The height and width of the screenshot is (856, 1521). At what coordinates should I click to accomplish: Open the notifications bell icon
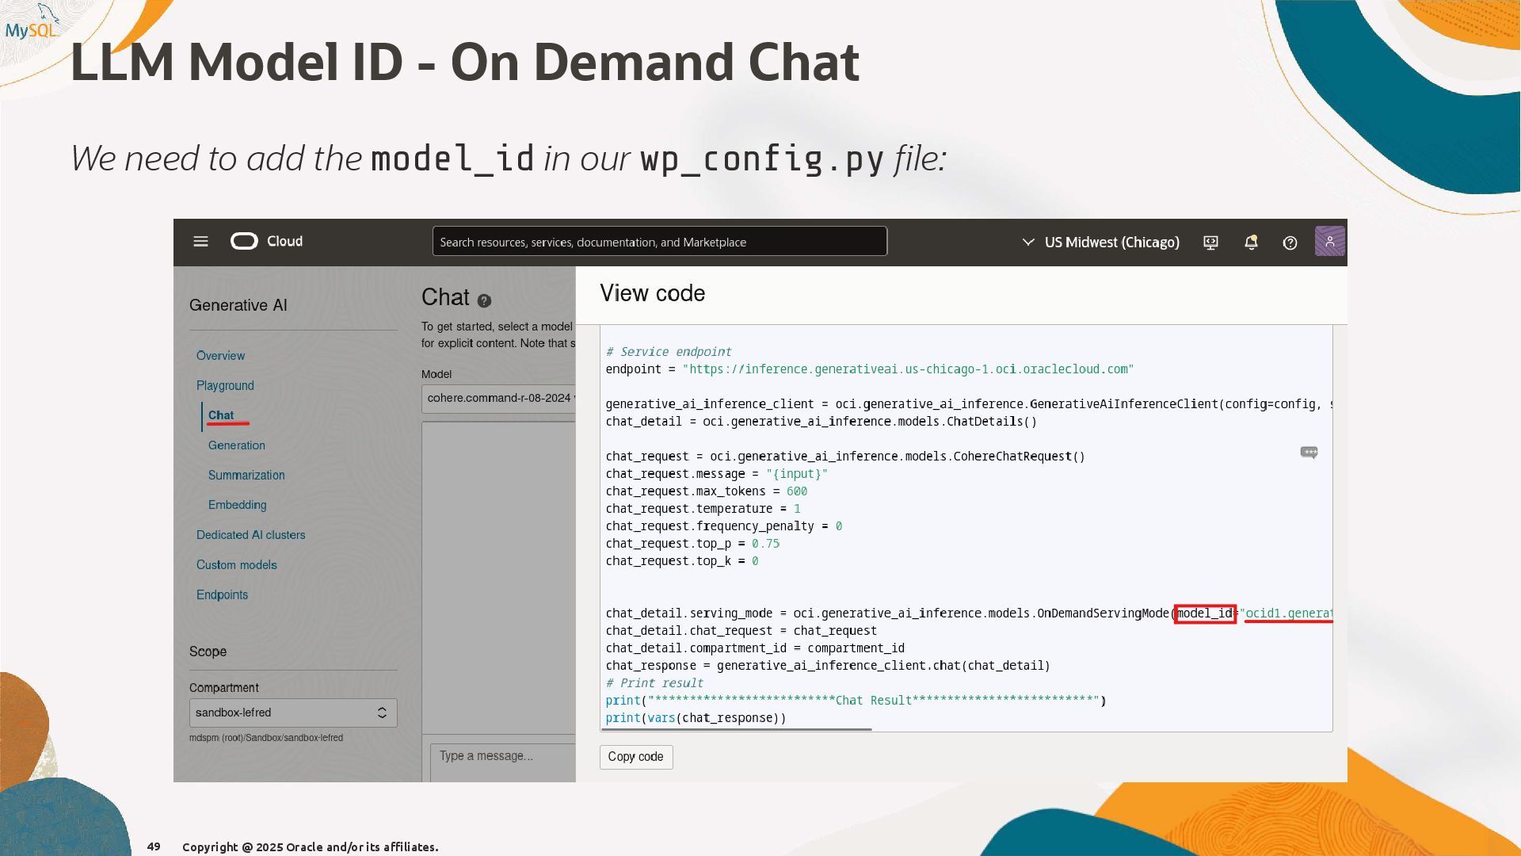pyautogui.click(x=1251, y=243)
